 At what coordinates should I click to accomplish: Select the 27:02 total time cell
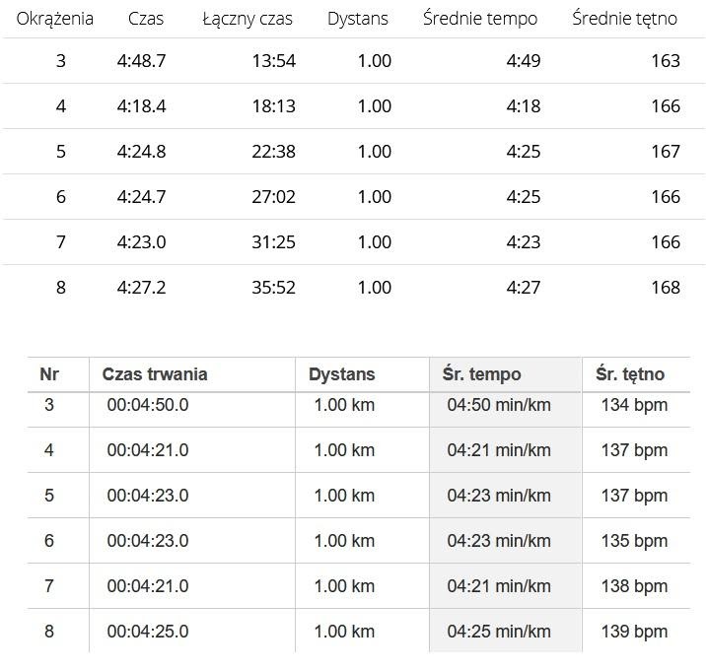273,197
